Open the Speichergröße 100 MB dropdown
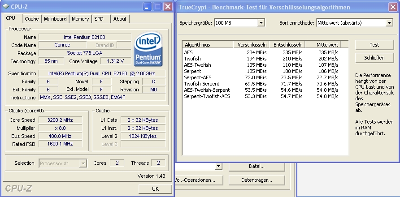This screenshot has width=400, height=197. (239, 23)
